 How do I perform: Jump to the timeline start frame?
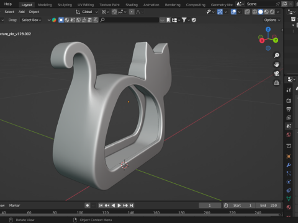(x=101, y=206)
